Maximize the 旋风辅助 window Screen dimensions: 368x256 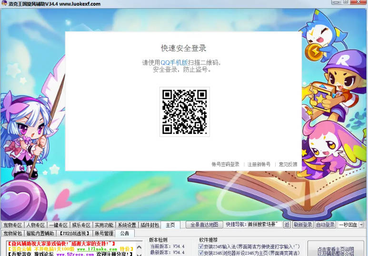pyautogui.click(x=346, y=2)
